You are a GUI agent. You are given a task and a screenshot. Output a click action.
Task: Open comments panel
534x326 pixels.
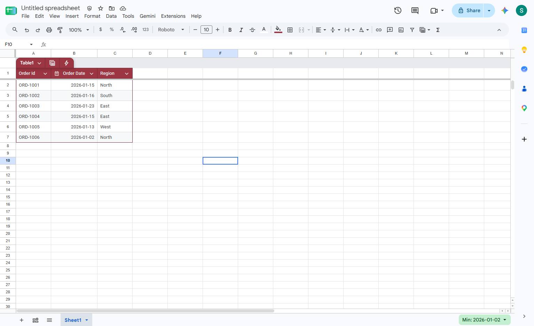[x=415, y=10]
